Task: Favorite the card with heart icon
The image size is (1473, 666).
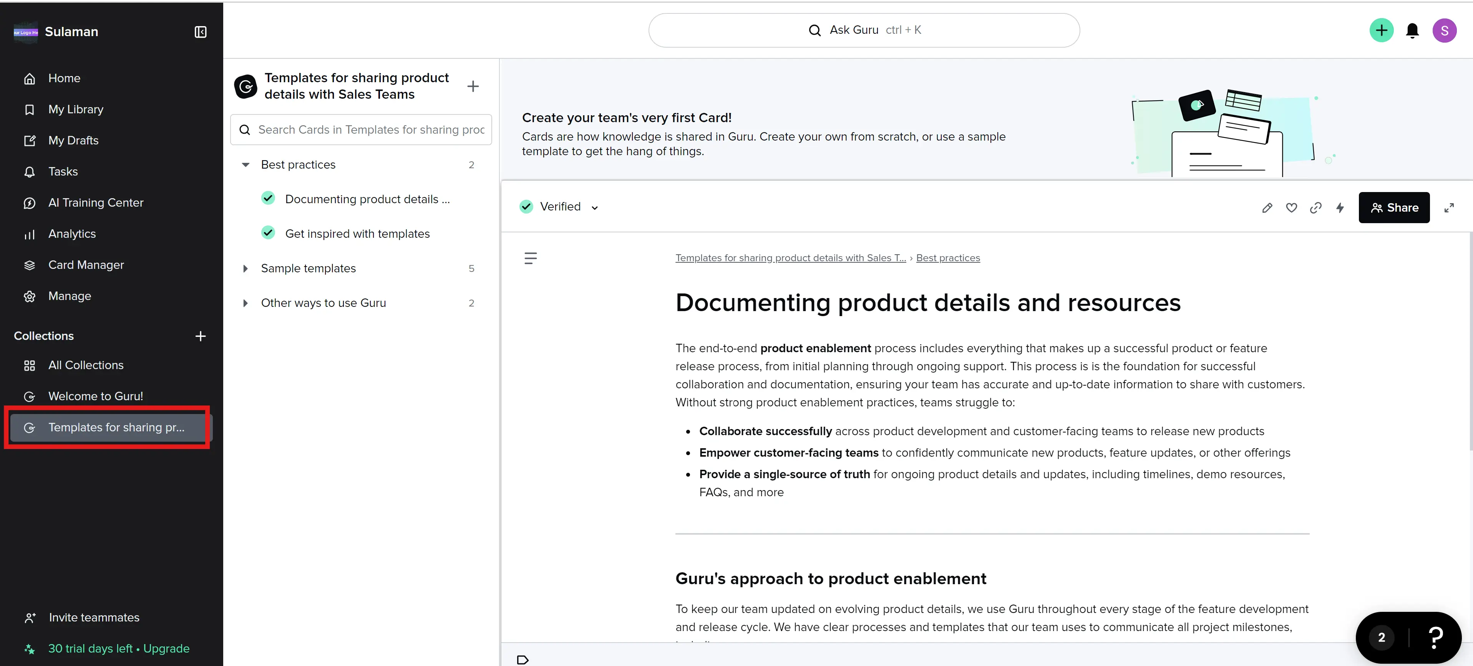Action: [x=1291, y=207]
